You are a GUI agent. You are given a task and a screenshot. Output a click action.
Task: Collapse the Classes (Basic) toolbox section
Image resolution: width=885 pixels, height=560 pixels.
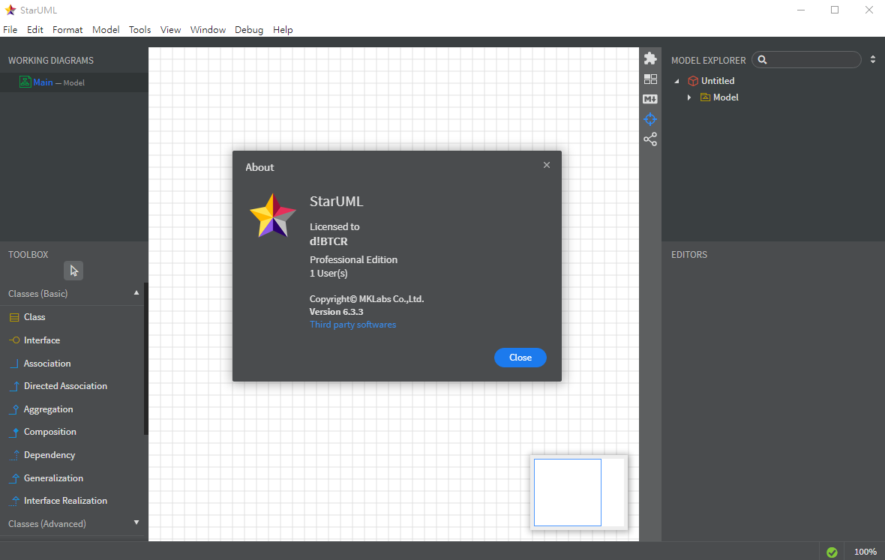(x=136, y=292)
